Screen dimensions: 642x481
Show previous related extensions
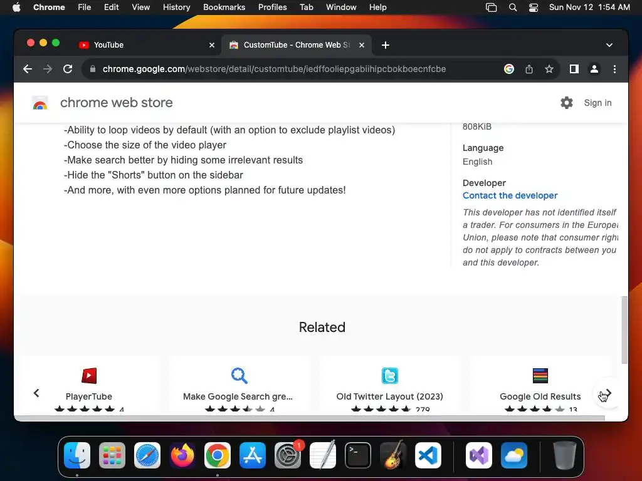point(36,393)
